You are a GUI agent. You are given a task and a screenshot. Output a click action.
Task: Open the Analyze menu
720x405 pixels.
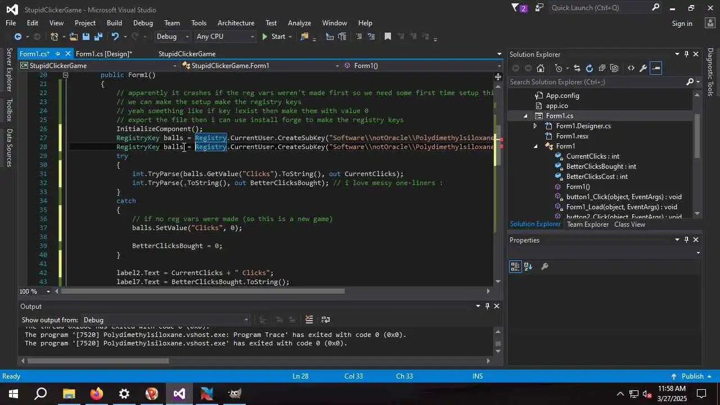click(299, 23)
